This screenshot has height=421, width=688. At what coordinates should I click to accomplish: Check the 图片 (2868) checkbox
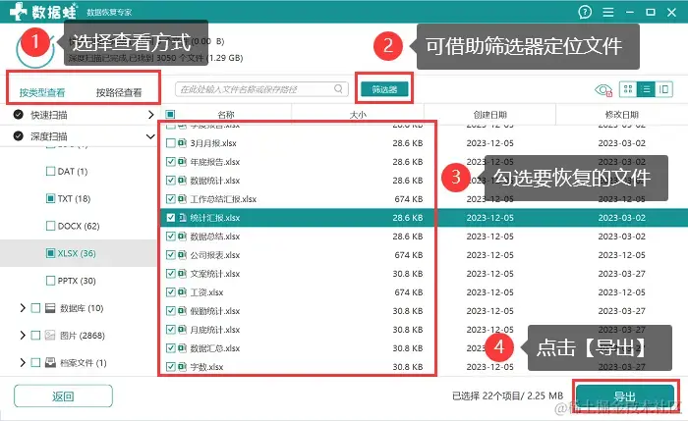point(35,336)
